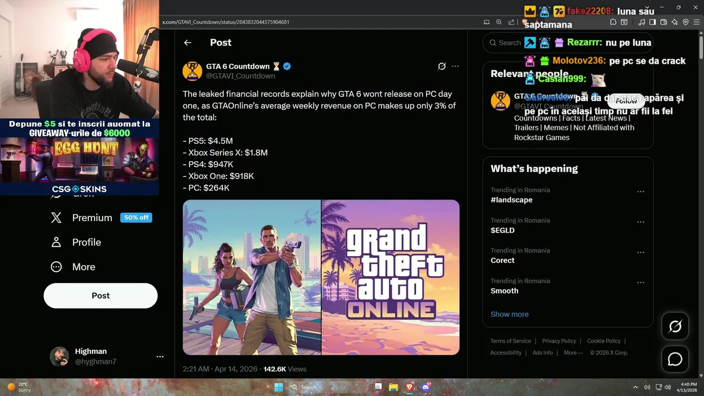The image size is (704, 396).
Task: Click the tab search icon in the browser toolbar
Action: click(624, 22)
